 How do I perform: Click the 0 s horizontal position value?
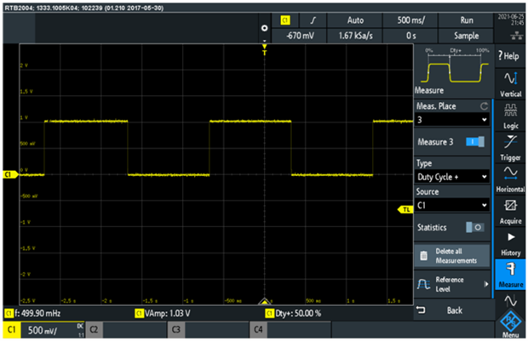coord(410,36)
